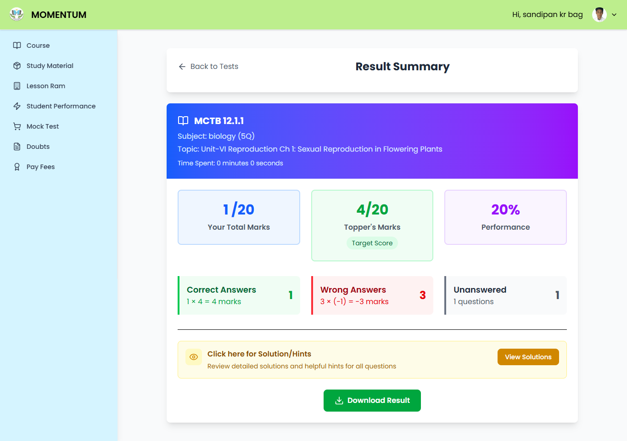This screenshot has height=441, width=627.
Task: Click the Target Score badge
Action: [372, 243]
